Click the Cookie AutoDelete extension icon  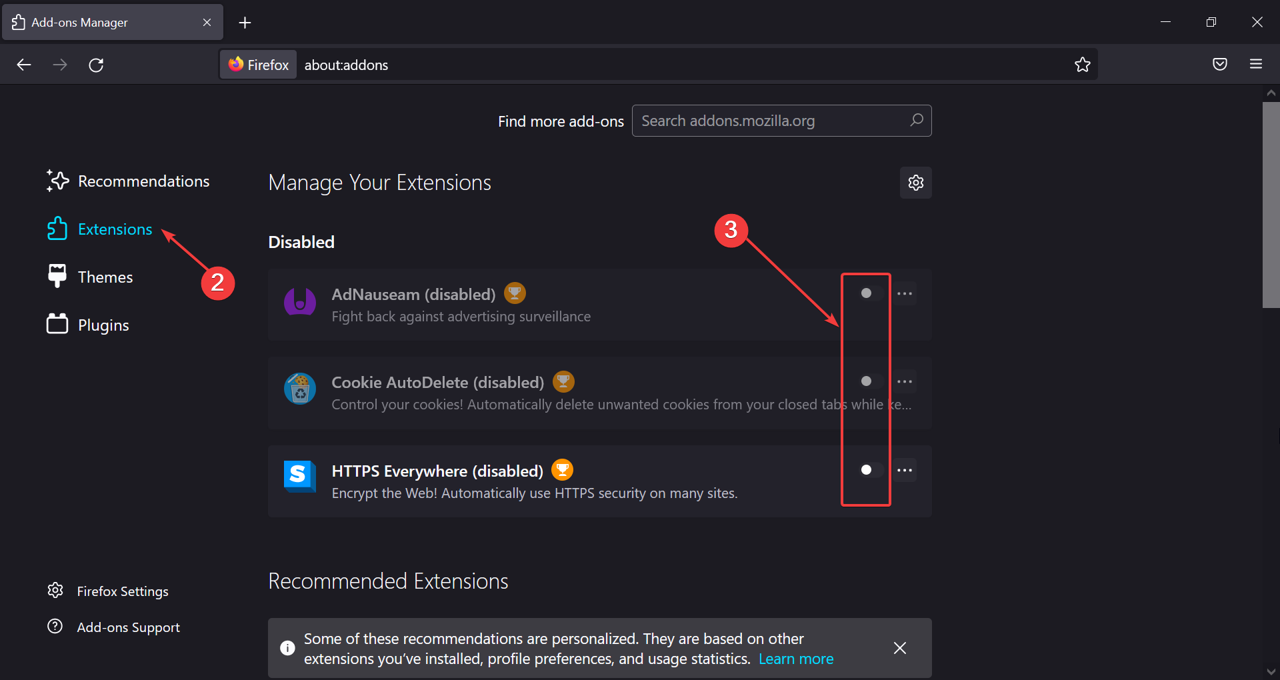300,389
